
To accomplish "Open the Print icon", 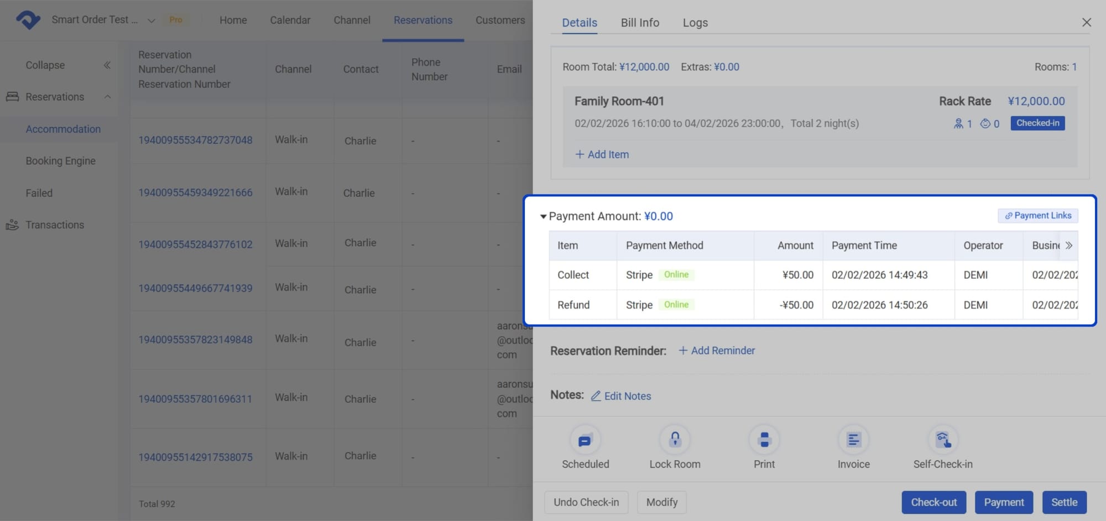I will 764,439.
